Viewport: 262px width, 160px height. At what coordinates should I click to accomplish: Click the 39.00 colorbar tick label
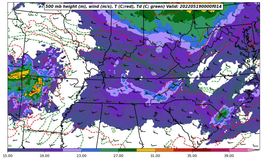point(229,156)
